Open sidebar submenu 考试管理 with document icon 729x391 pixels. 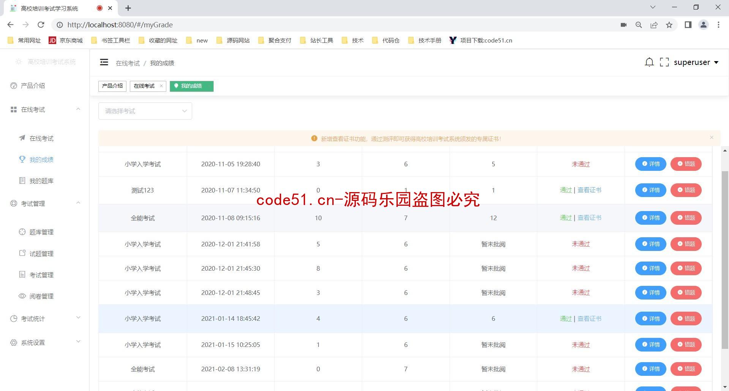point(45,275)
